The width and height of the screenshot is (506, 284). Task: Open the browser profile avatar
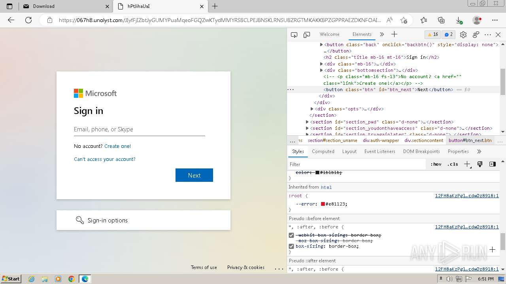click(477, 20)
